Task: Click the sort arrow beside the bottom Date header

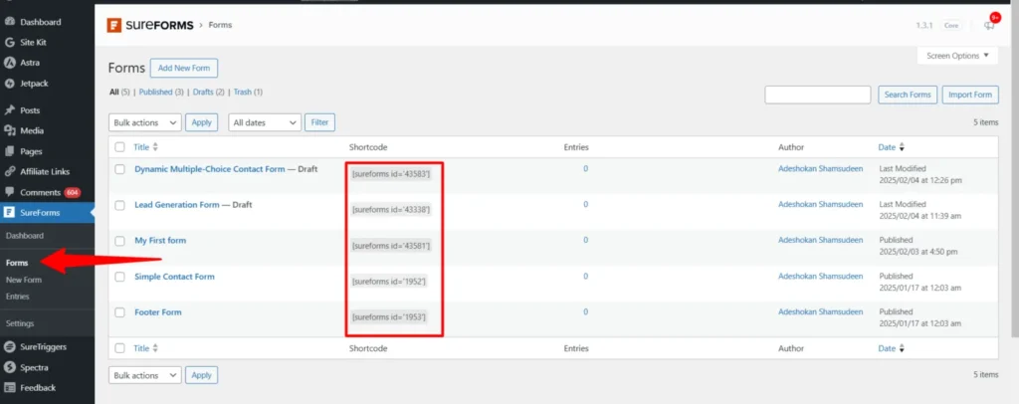Action: pos(902,348)
